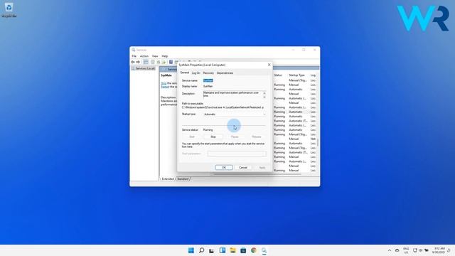Viewport: 455px width, 256px height.
Task: Click the OneDrive cloud tray icon
Action: (397, 250)
